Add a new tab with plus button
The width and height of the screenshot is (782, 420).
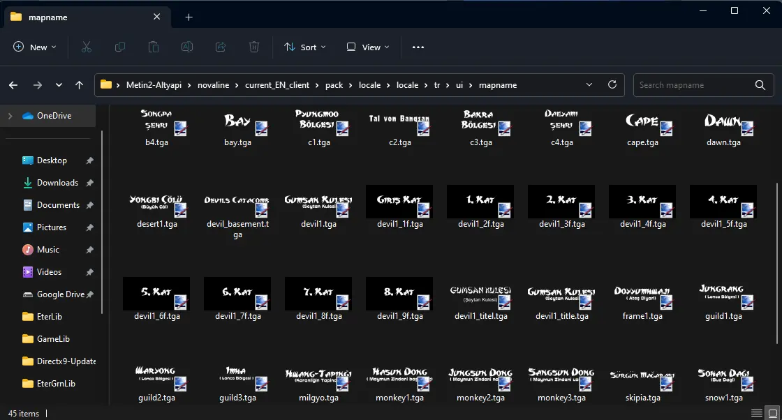[x=189, y=17]
